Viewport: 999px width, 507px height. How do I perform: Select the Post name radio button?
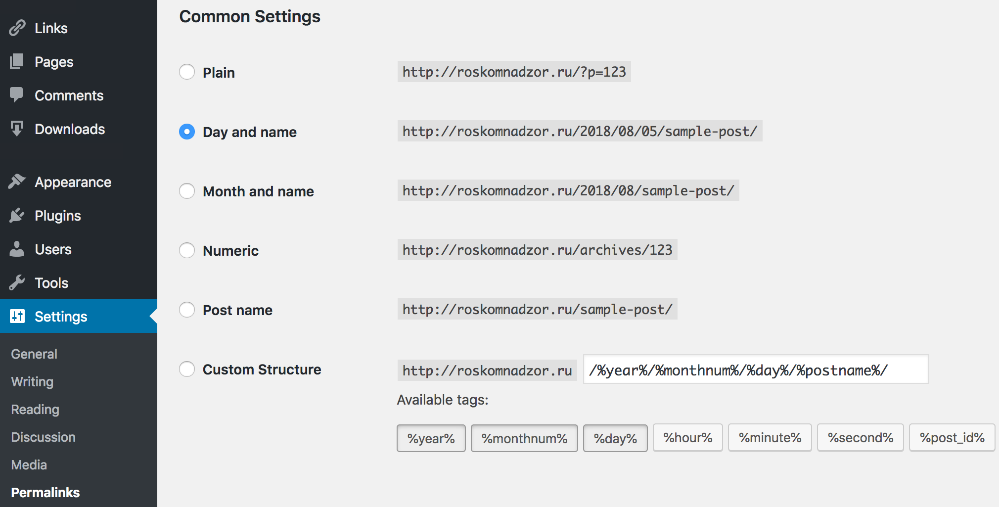click(187, 309)
